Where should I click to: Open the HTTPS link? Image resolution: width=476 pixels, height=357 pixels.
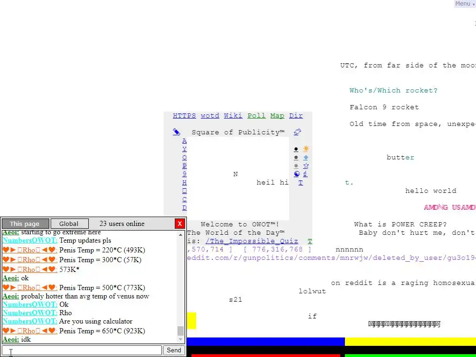point(184,116)
